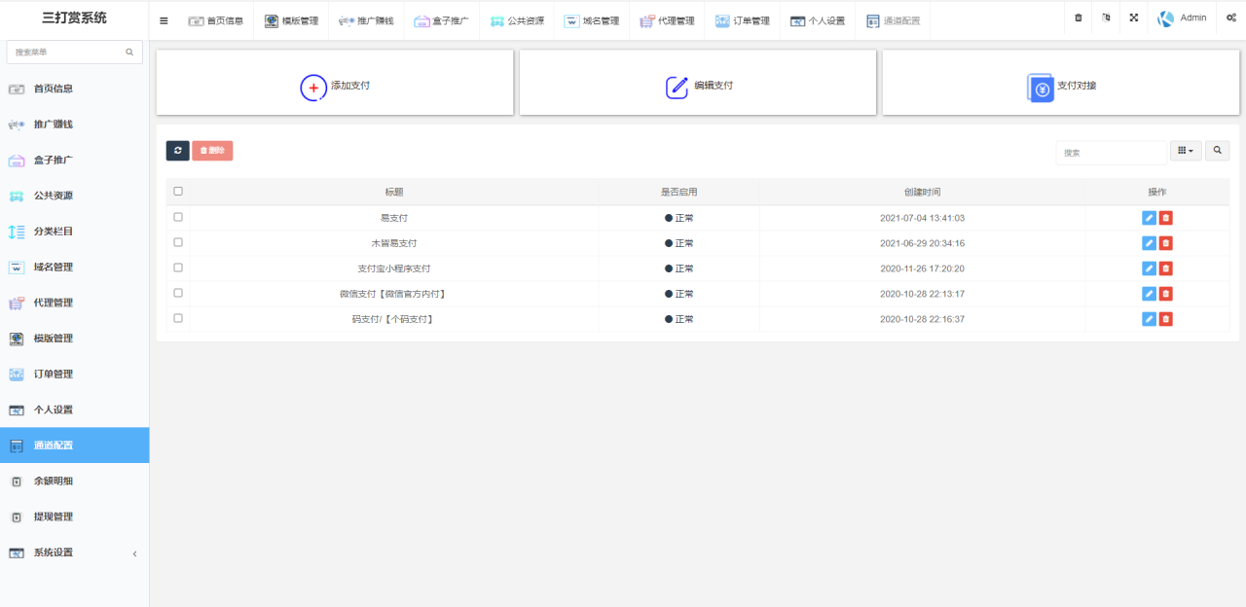This screenshot has width=1246, height=607.
Task: Open settings gears icon at top-right corner
Action: coord(1231,18)
